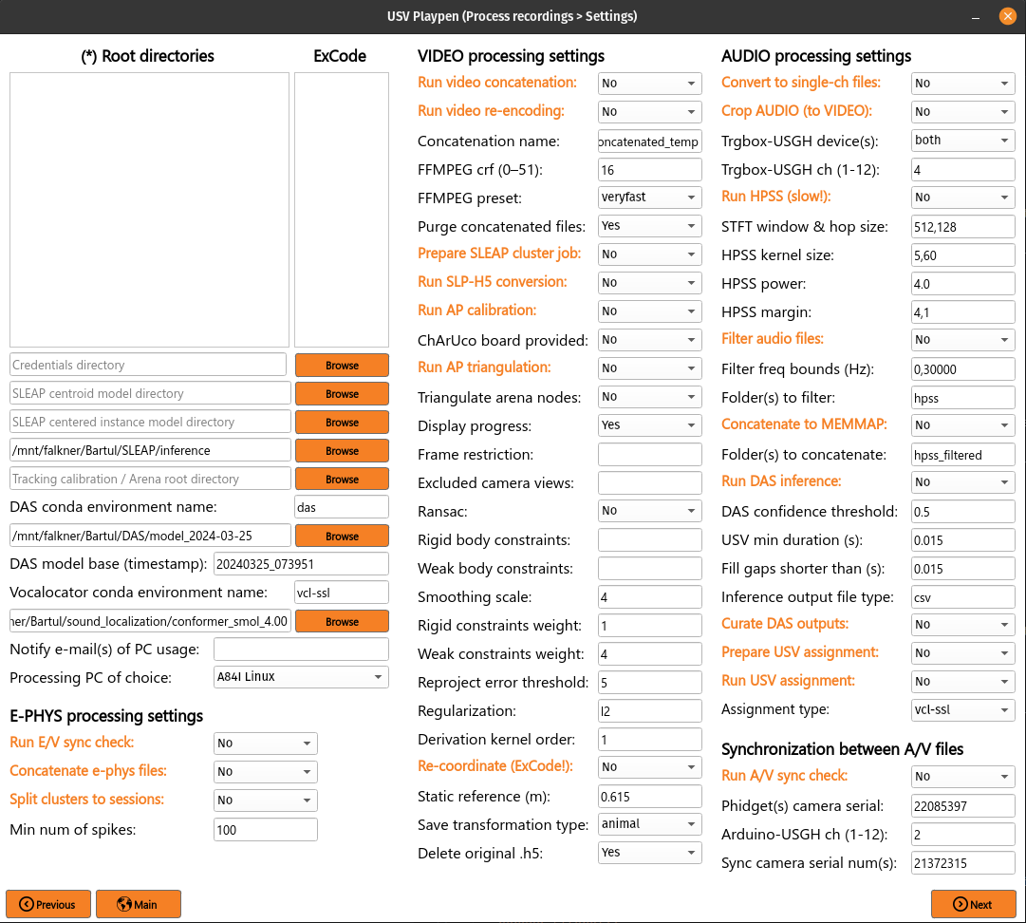This screenshot has height=923, width=1026.
Task: Click the Excluded camera views field
Action: 649,483
